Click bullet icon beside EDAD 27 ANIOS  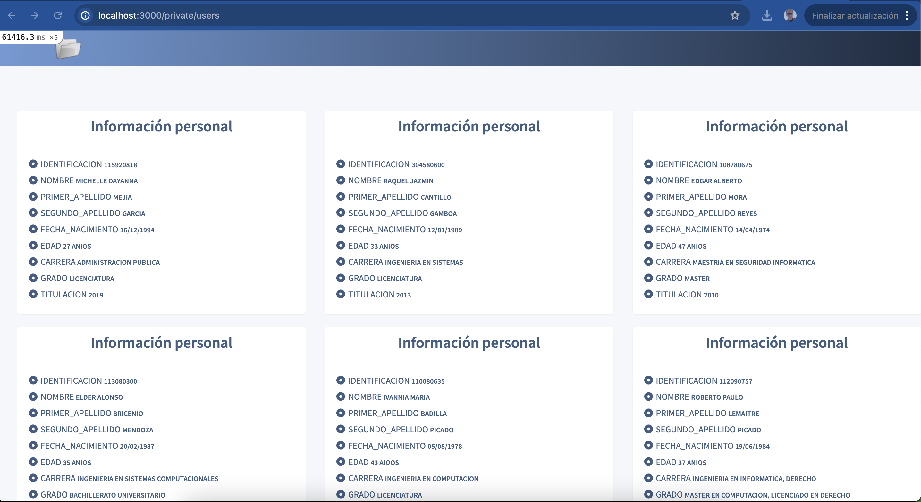coord(33,246)
